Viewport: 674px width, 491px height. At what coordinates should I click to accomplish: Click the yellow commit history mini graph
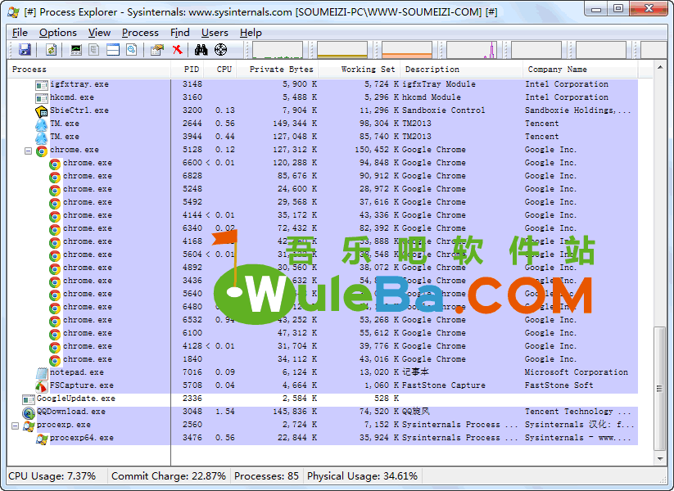342,50
